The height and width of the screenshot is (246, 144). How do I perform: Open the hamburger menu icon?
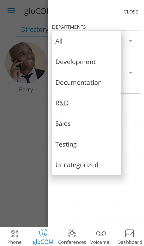click(11, 11)
